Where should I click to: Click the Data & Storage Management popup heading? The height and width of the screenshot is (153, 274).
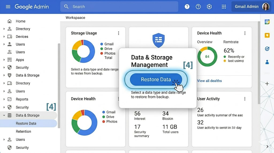pyautogui.click(x=152, y=61)
